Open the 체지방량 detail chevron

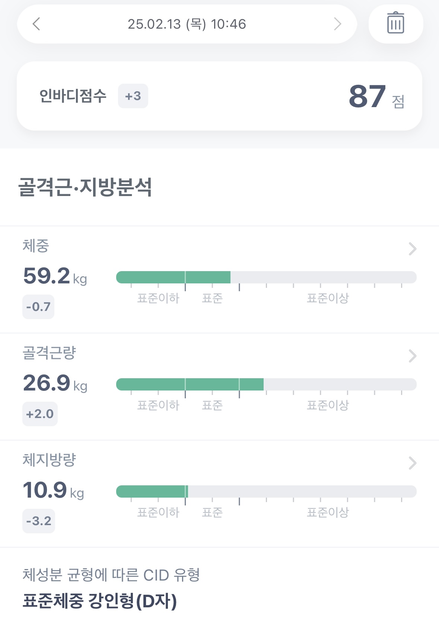(412, 463)
